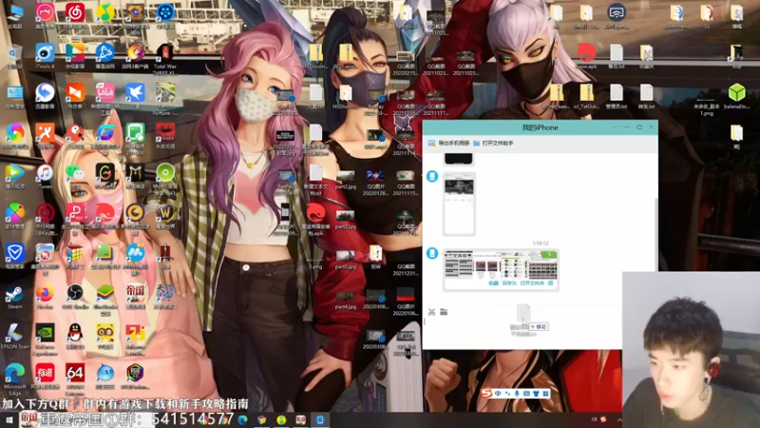Open the part2.jpg desktop file
This screenshot has width=760, height=428.
pos(345,180)
